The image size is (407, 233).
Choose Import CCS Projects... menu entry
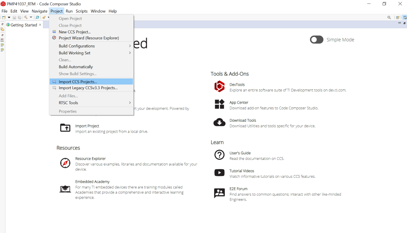[91, 82]
